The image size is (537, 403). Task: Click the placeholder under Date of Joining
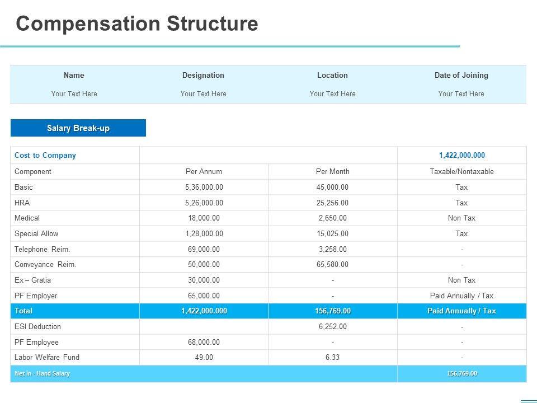461,94
